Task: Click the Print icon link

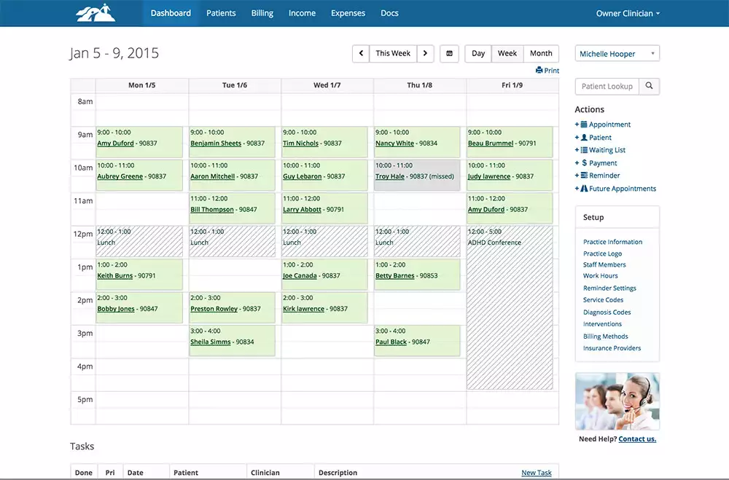Action: (x=547, y=71)
